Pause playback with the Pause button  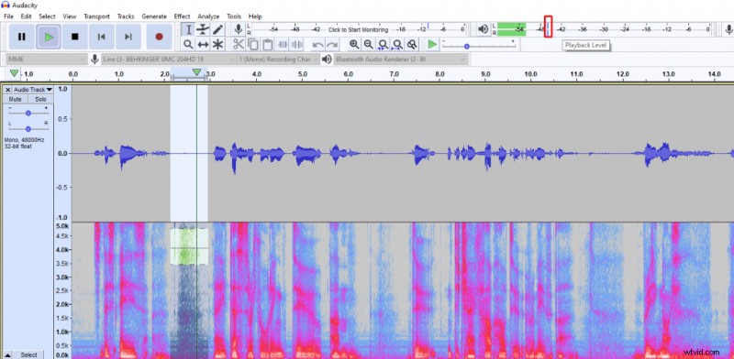(21, 37)
